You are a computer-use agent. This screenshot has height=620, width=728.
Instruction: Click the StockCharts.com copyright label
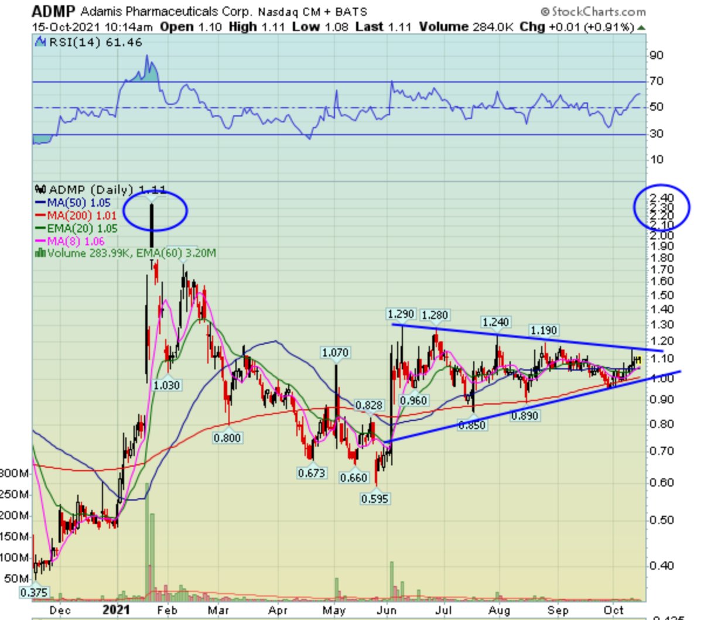[x=593, y=12]
